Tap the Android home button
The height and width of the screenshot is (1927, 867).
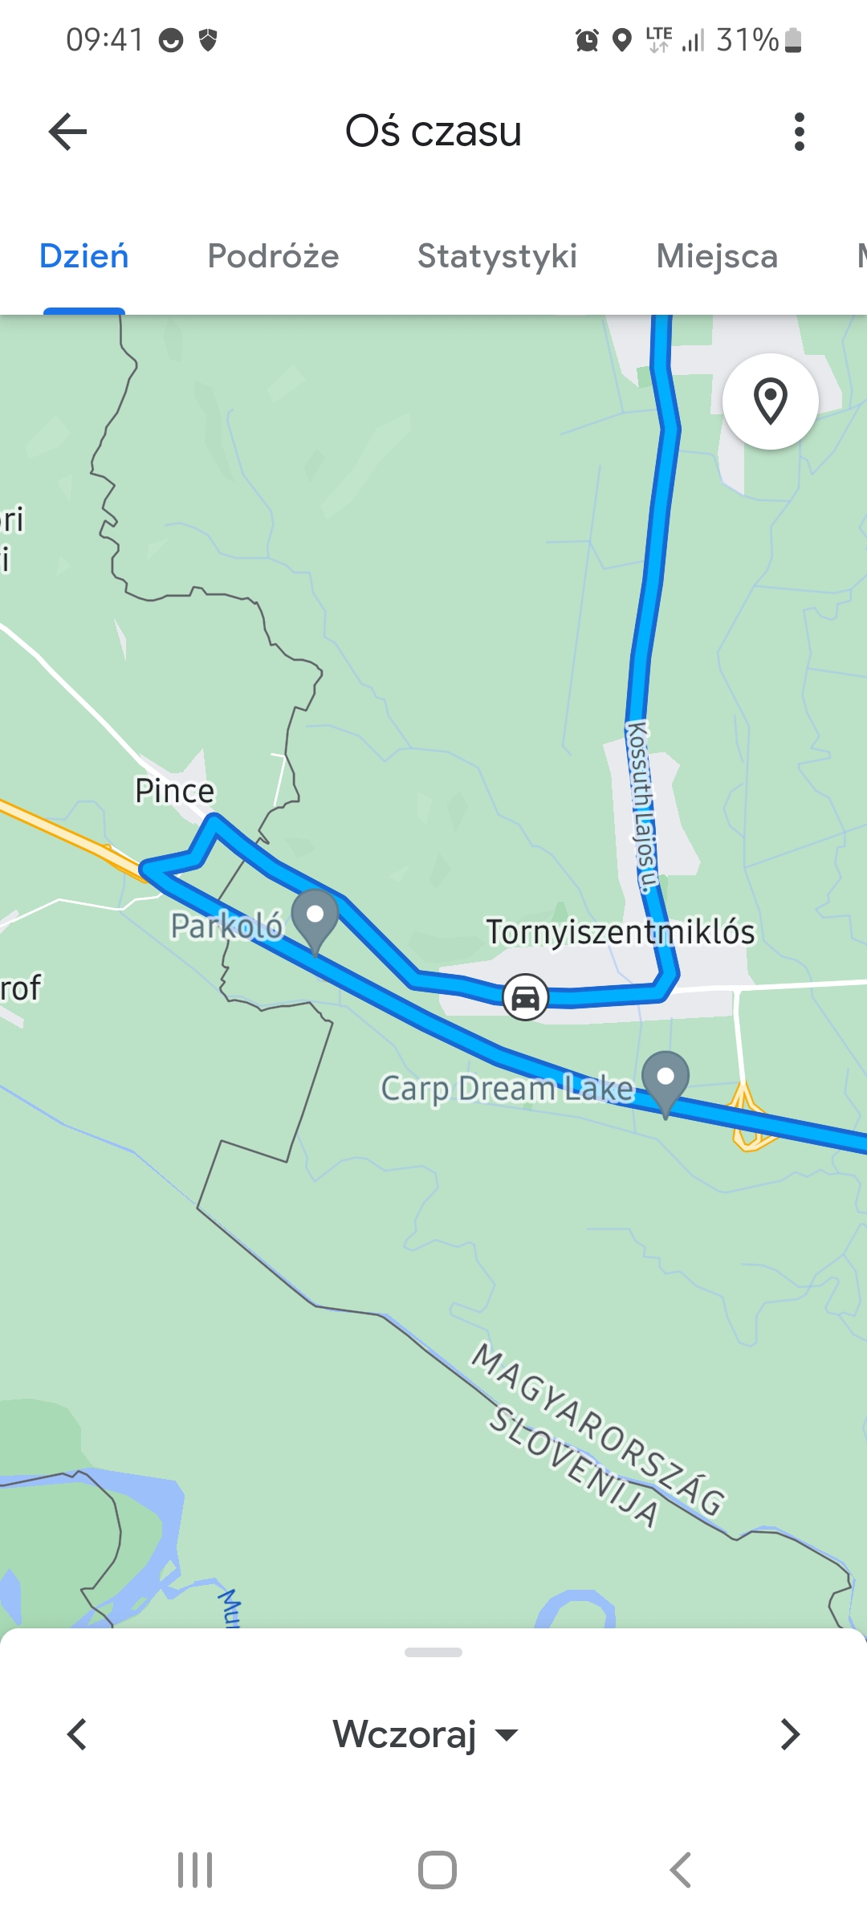click(x=438, y=1870)
